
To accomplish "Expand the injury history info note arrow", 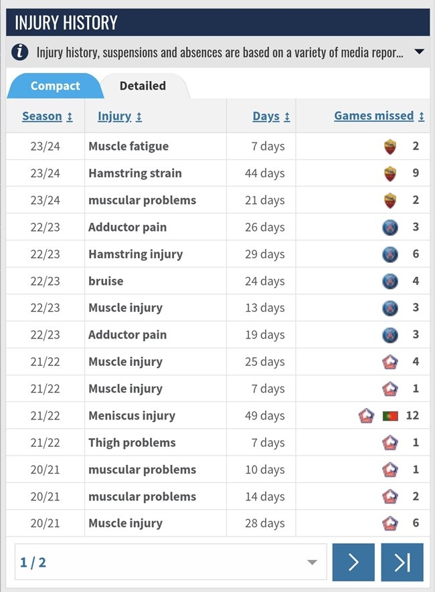I will pyautogui.click(x=419, y=52).
